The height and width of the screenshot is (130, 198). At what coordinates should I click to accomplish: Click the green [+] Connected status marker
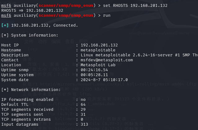coord(5,25)
